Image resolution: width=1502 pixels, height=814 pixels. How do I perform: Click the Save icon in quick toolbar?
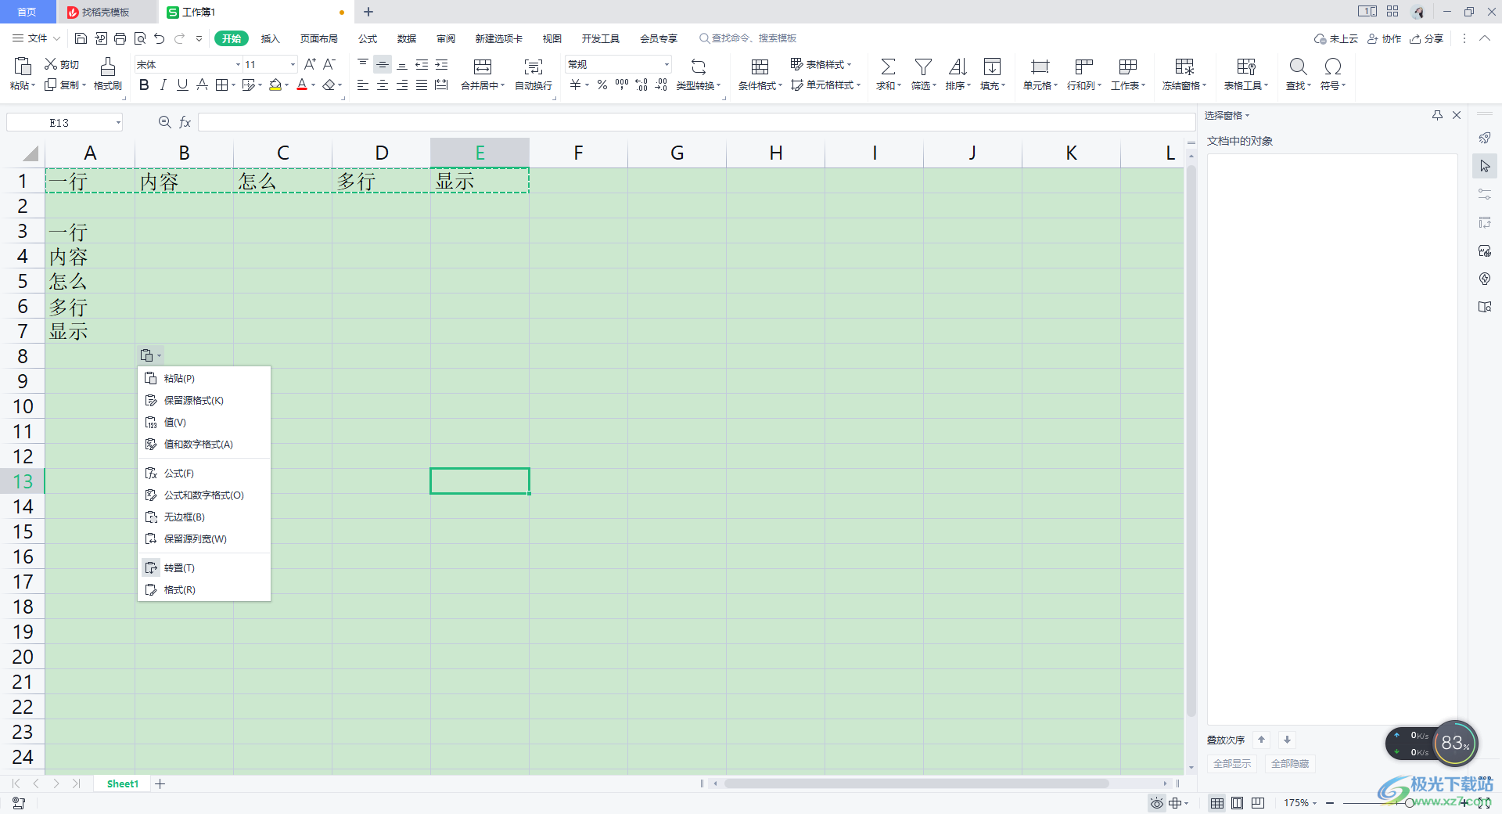[81, 38]
